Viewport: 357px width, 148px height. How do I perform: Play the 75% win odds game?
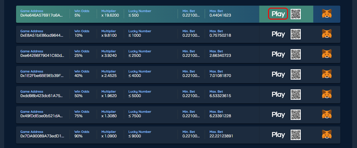278,115
